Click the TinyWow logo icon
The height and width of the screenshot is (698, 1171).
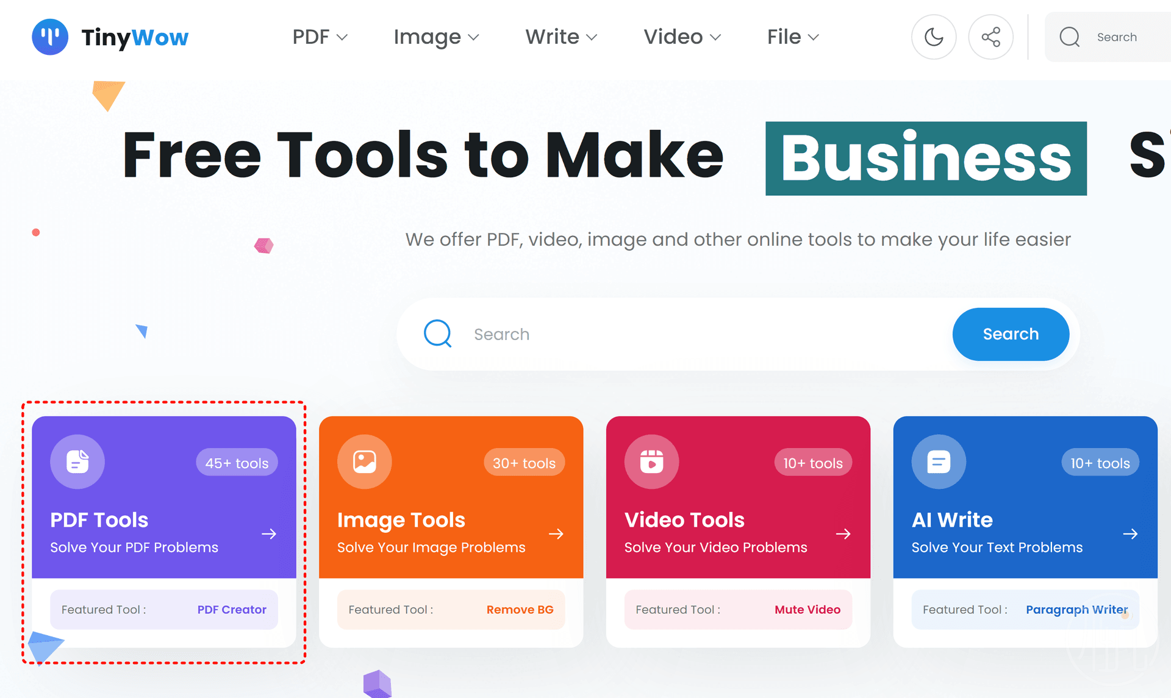pos(50,37)
